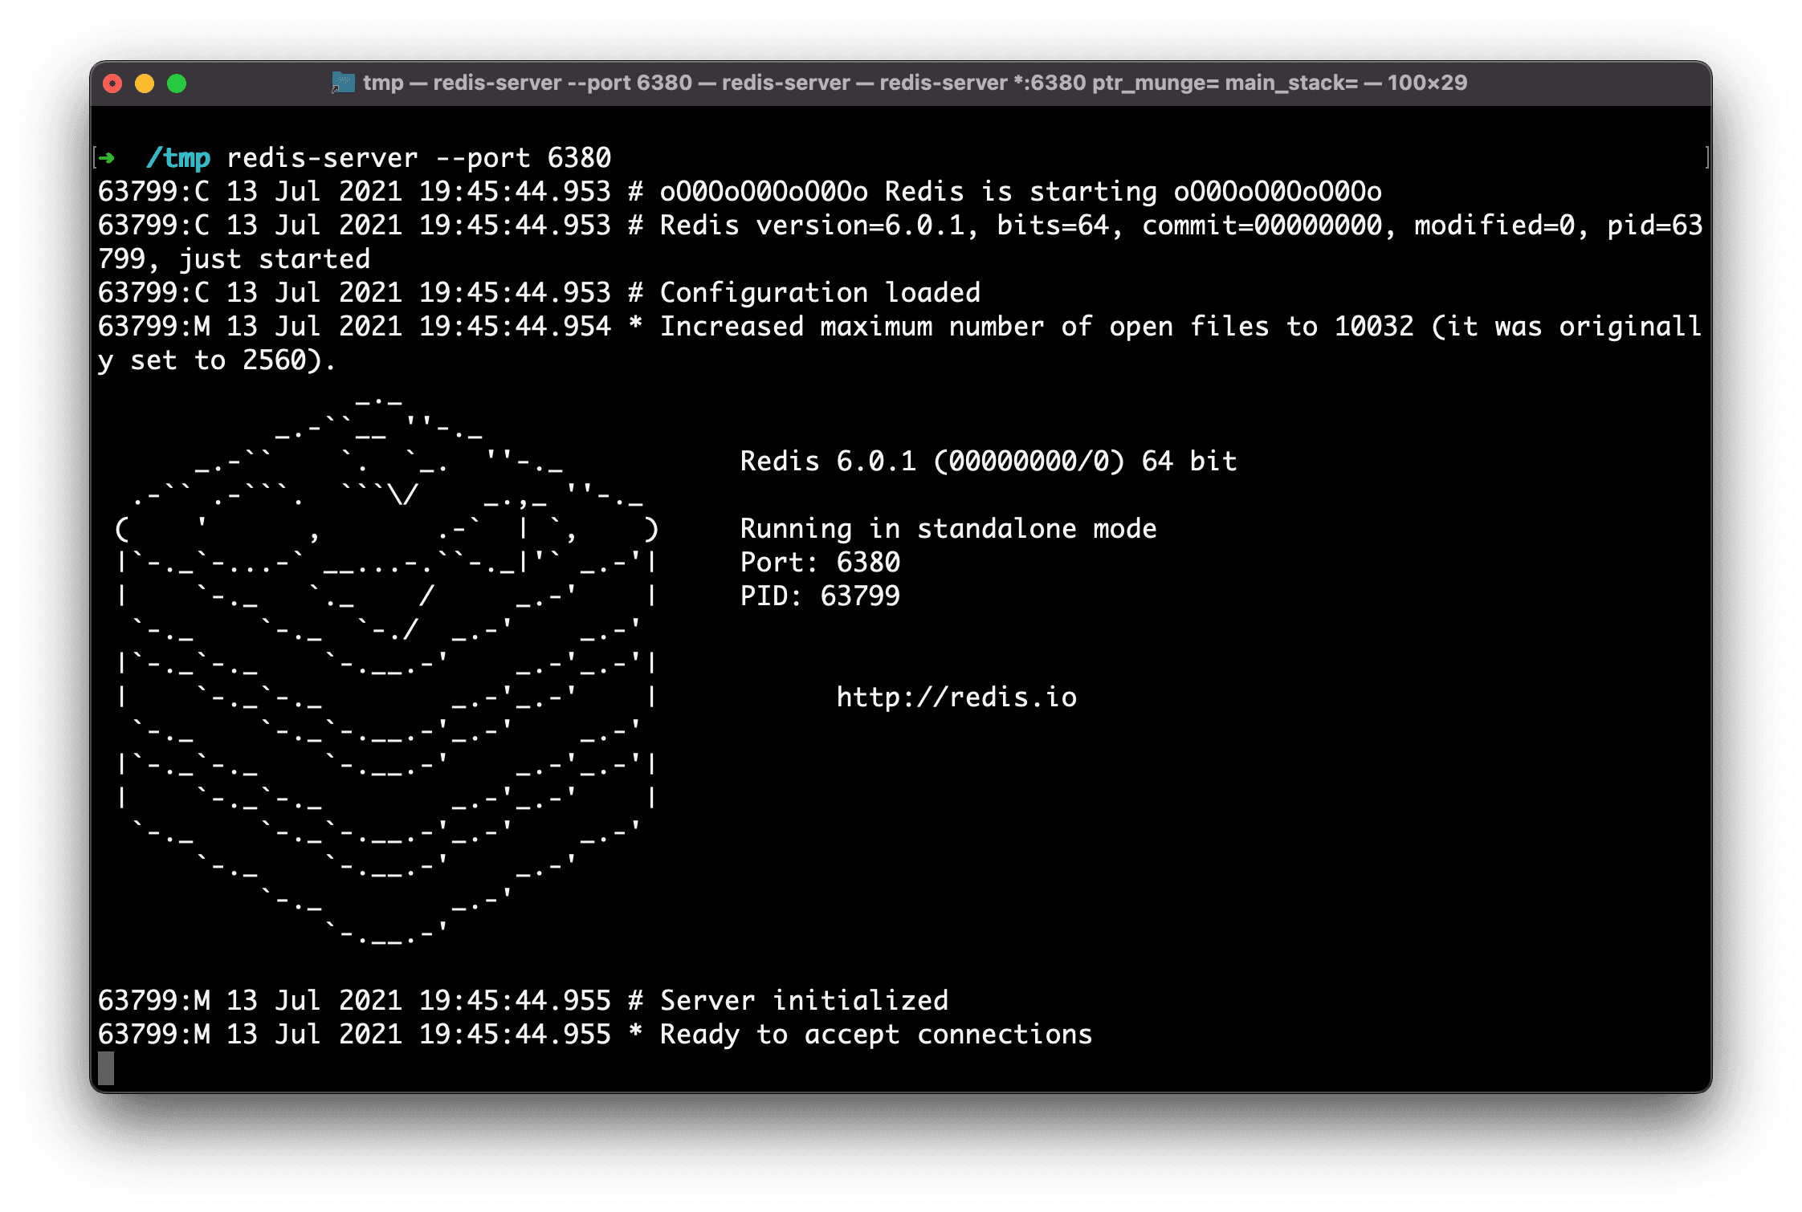The height and width of the screenshot is (1212, 1802).
Task: Click the 'Server initialized' log line
Action: (523, 1001)
